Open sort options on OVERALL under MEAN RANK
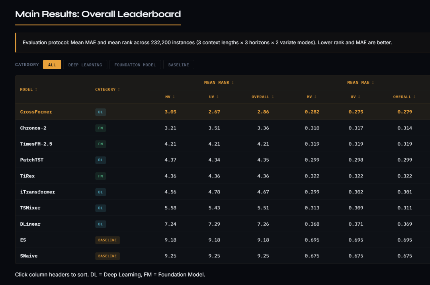 pyautogui.click(x=273, y=97)
